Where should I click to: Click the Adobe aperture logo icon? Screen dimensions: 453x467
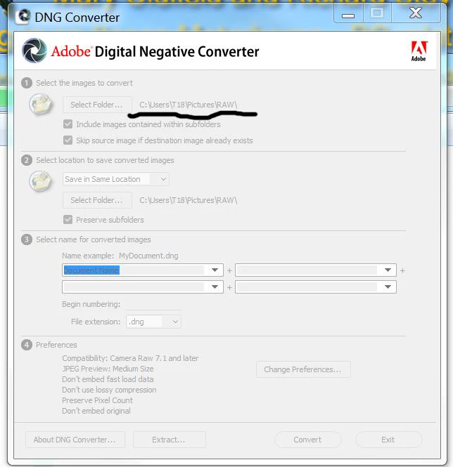click(34, 51)
